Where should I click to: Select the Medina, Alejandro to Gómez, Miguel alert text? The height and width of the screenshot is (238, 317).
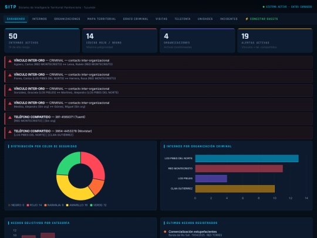click(49, 106)
